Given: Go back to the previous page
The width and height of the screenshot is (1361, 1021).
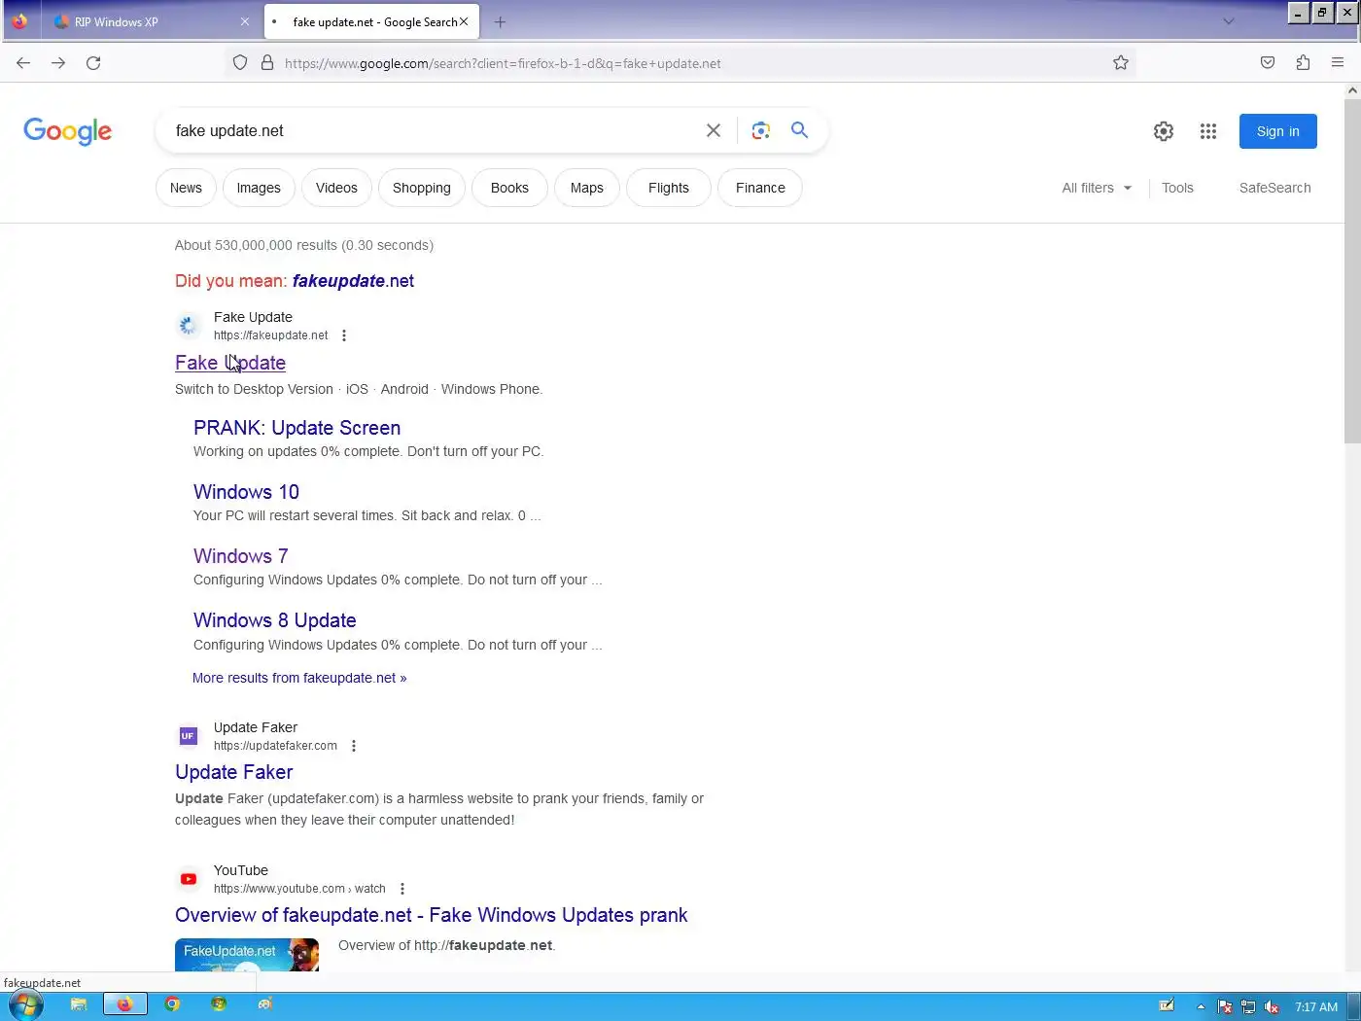Looking at the screenshot, I should pos(23,63).
